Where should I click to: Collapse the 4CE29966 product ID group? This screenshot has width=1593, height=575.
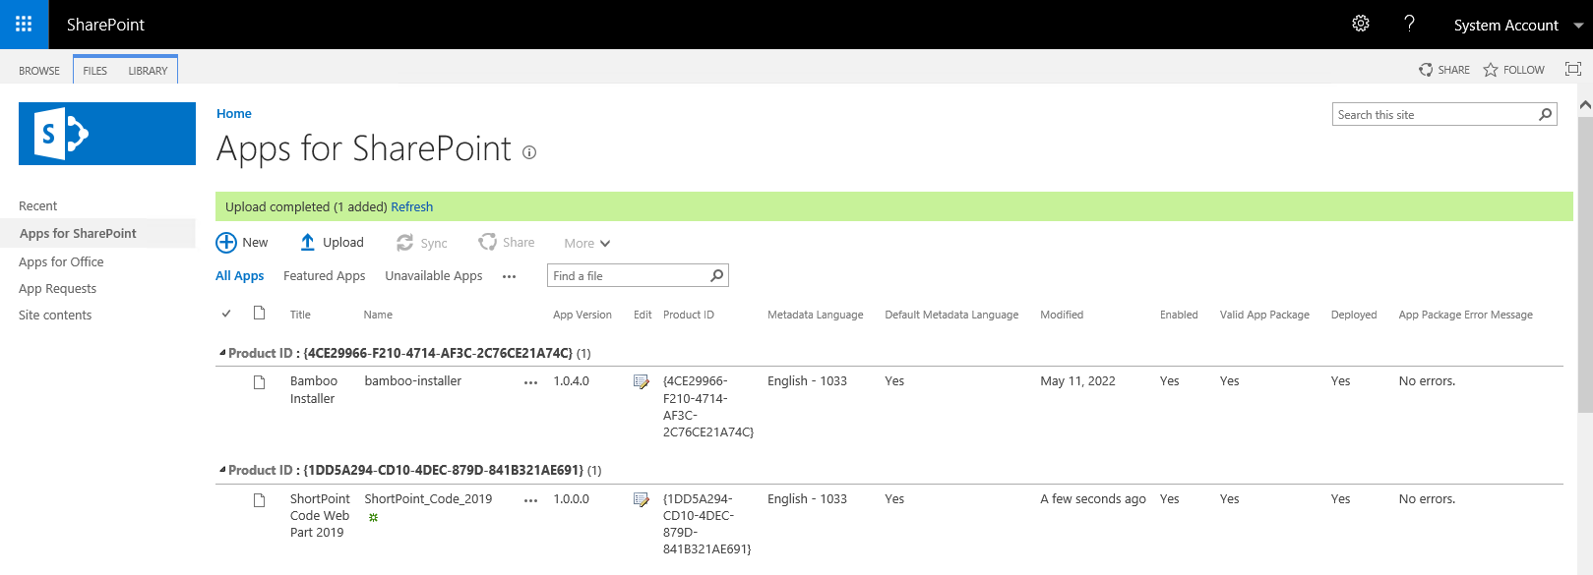click(222, 353)
